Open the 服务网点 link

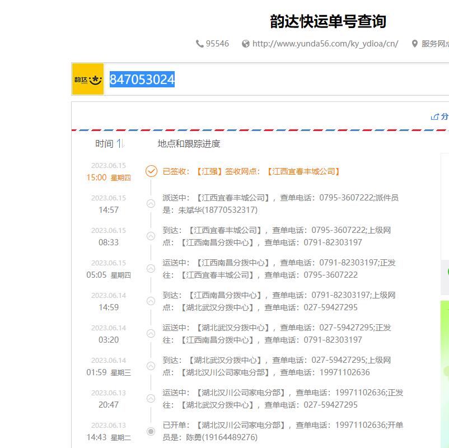(435, 44)
